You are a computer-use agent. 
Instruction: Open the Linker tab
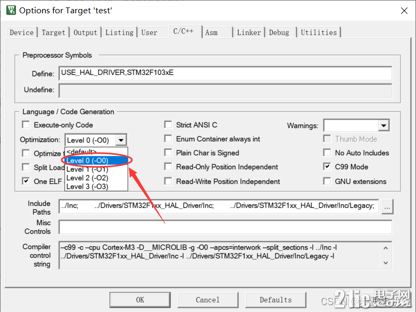coord(249,32)
